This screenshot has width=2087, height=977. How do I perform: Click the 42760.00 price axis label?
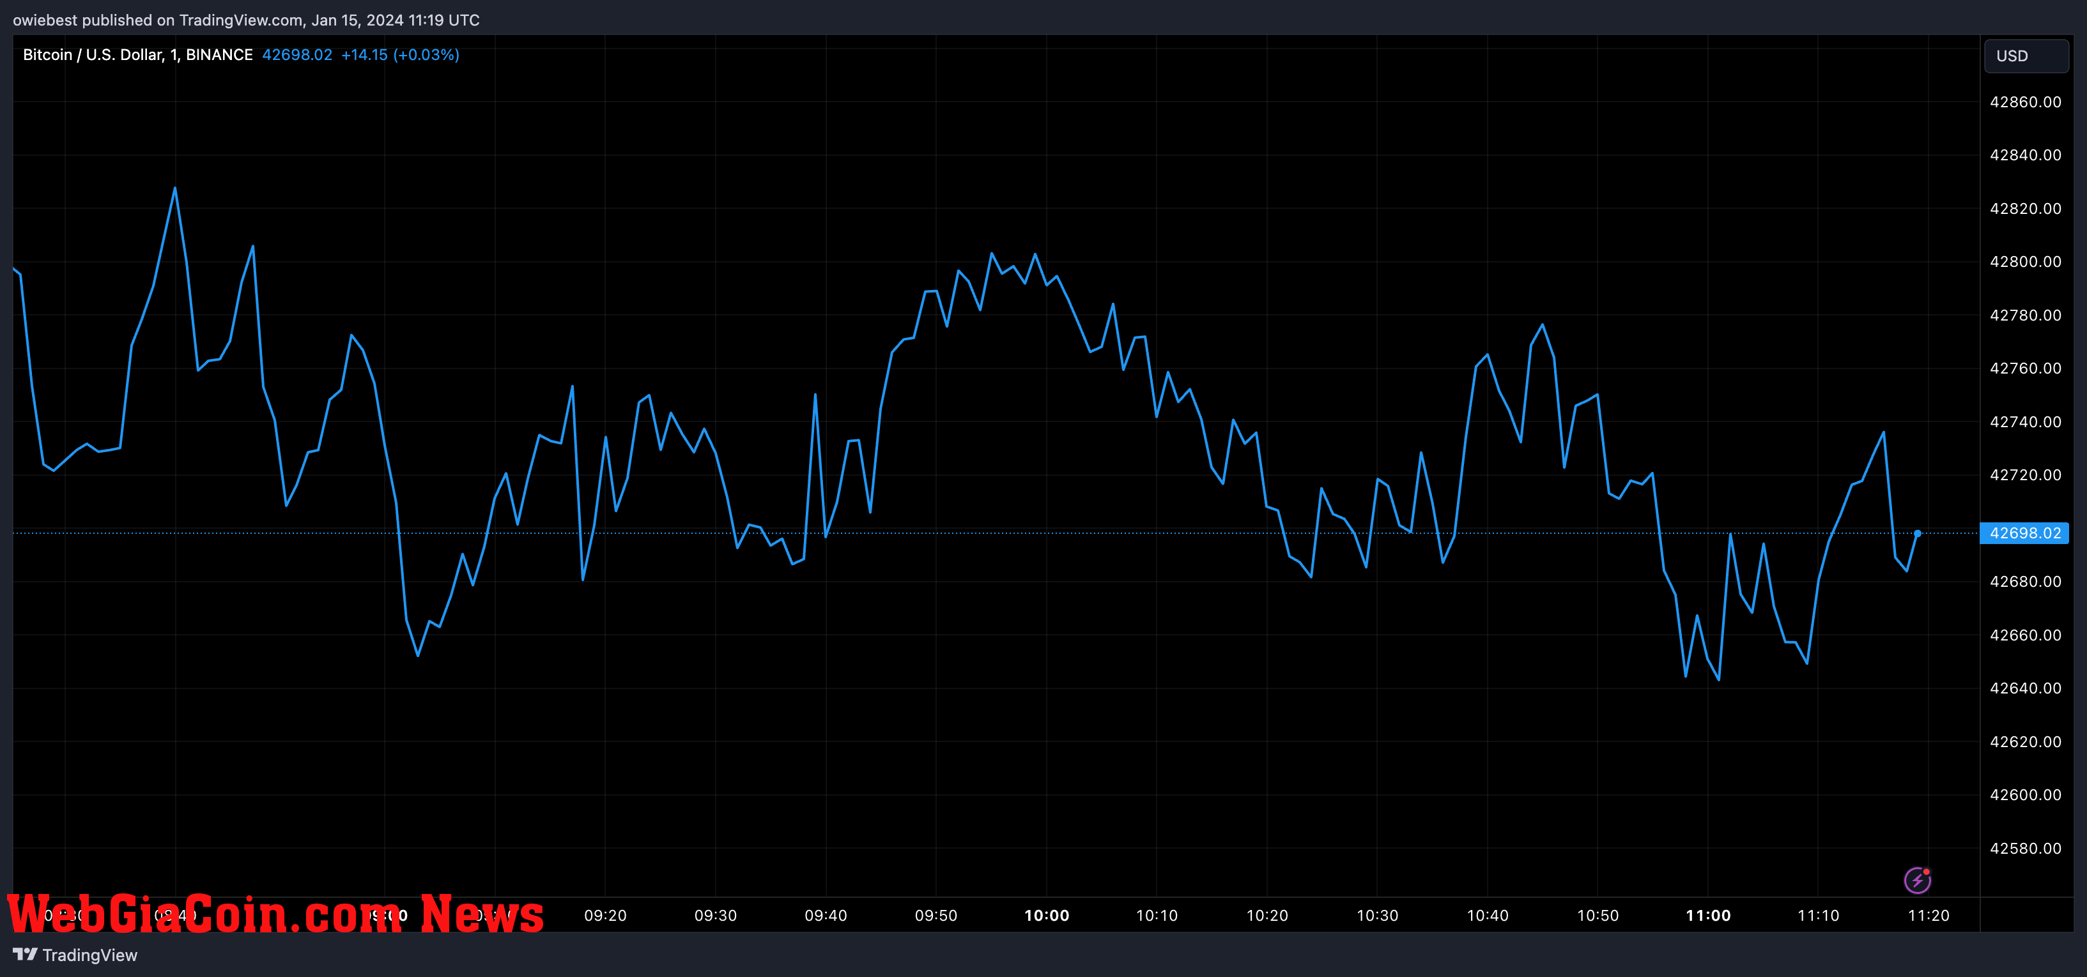[x=2026, y=368]
